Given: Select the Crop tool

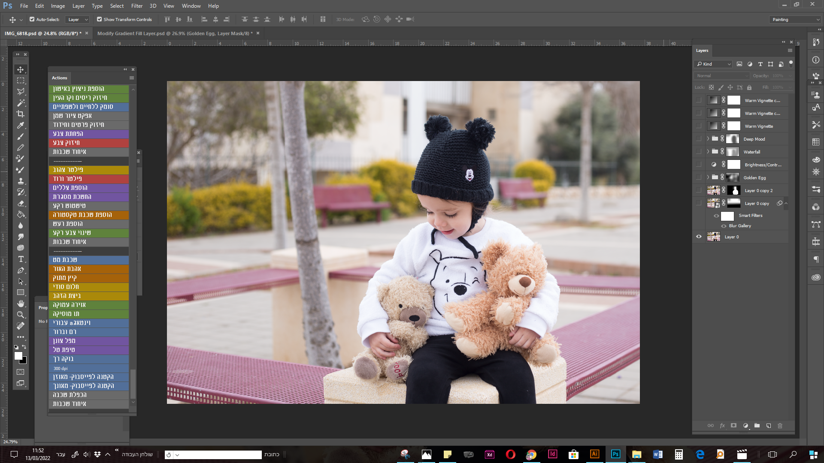Looking at the screenshot, I should 20,114.
